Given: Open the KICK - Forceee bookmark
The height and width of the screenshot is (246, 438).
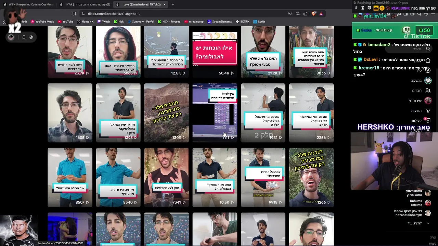Looking at the screenshot, I should 169,22.
